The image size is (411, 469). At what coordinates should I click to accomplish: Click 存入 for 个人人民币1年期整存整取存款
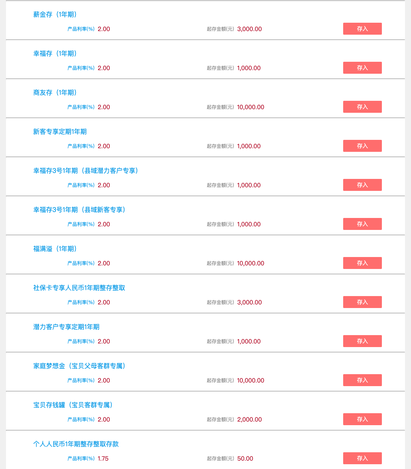pos(362,458)
